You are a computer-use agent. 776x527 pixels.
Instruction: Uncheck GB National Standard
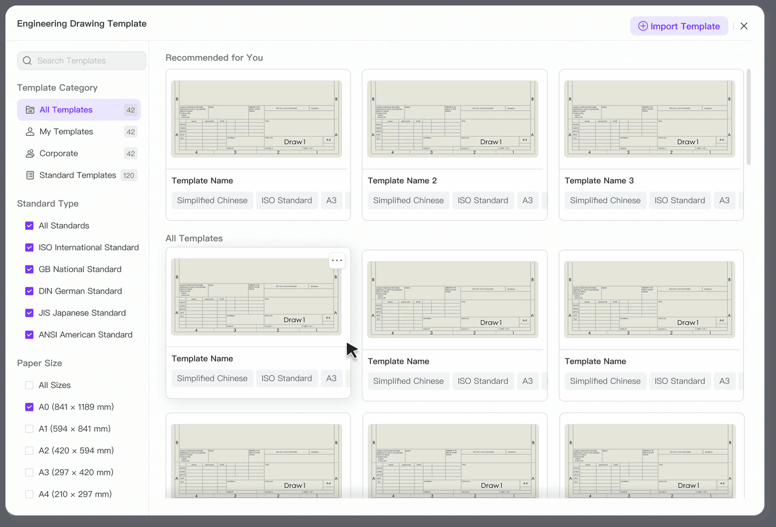(x=29, y=269)
